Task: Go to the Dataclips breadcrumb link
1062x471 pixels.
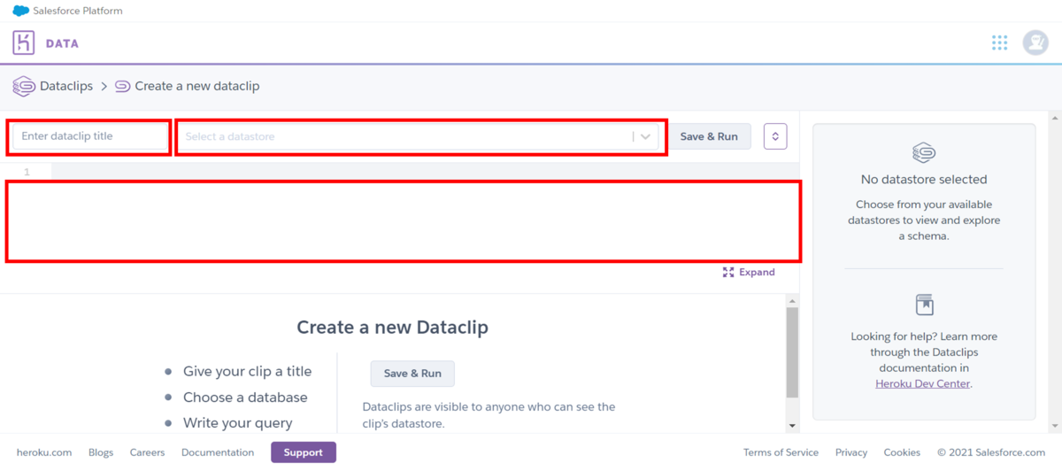Action: click(66, 86)
